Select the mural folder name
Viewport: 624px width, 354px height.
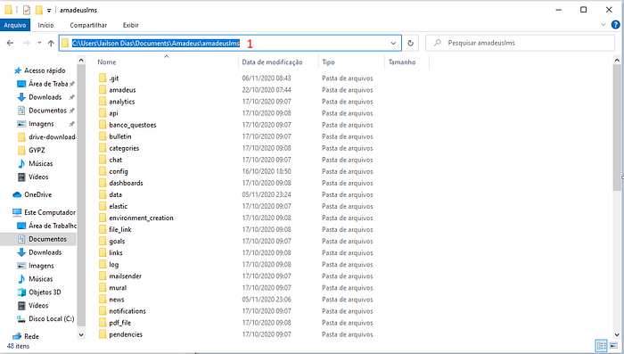118,287
